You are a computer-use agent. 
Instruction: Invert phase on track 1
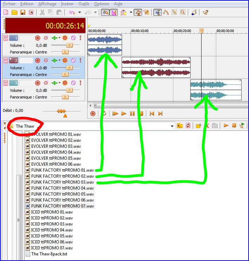[x=46, y=38]
